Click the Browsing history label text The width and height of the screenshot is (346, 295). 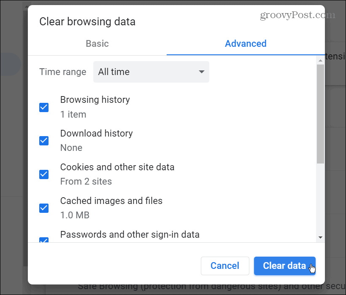pos(95,100)
